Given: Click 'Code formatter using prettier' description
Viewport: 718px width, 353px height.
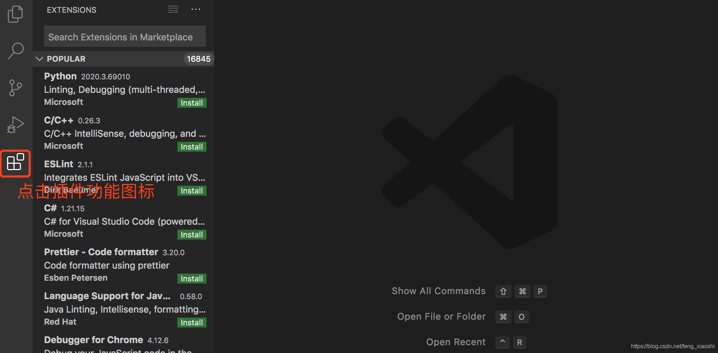Looking at the screenshot, I should (107, 265).
